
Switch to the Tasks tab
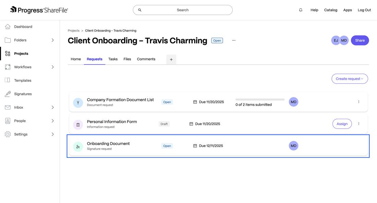(113, 59)
